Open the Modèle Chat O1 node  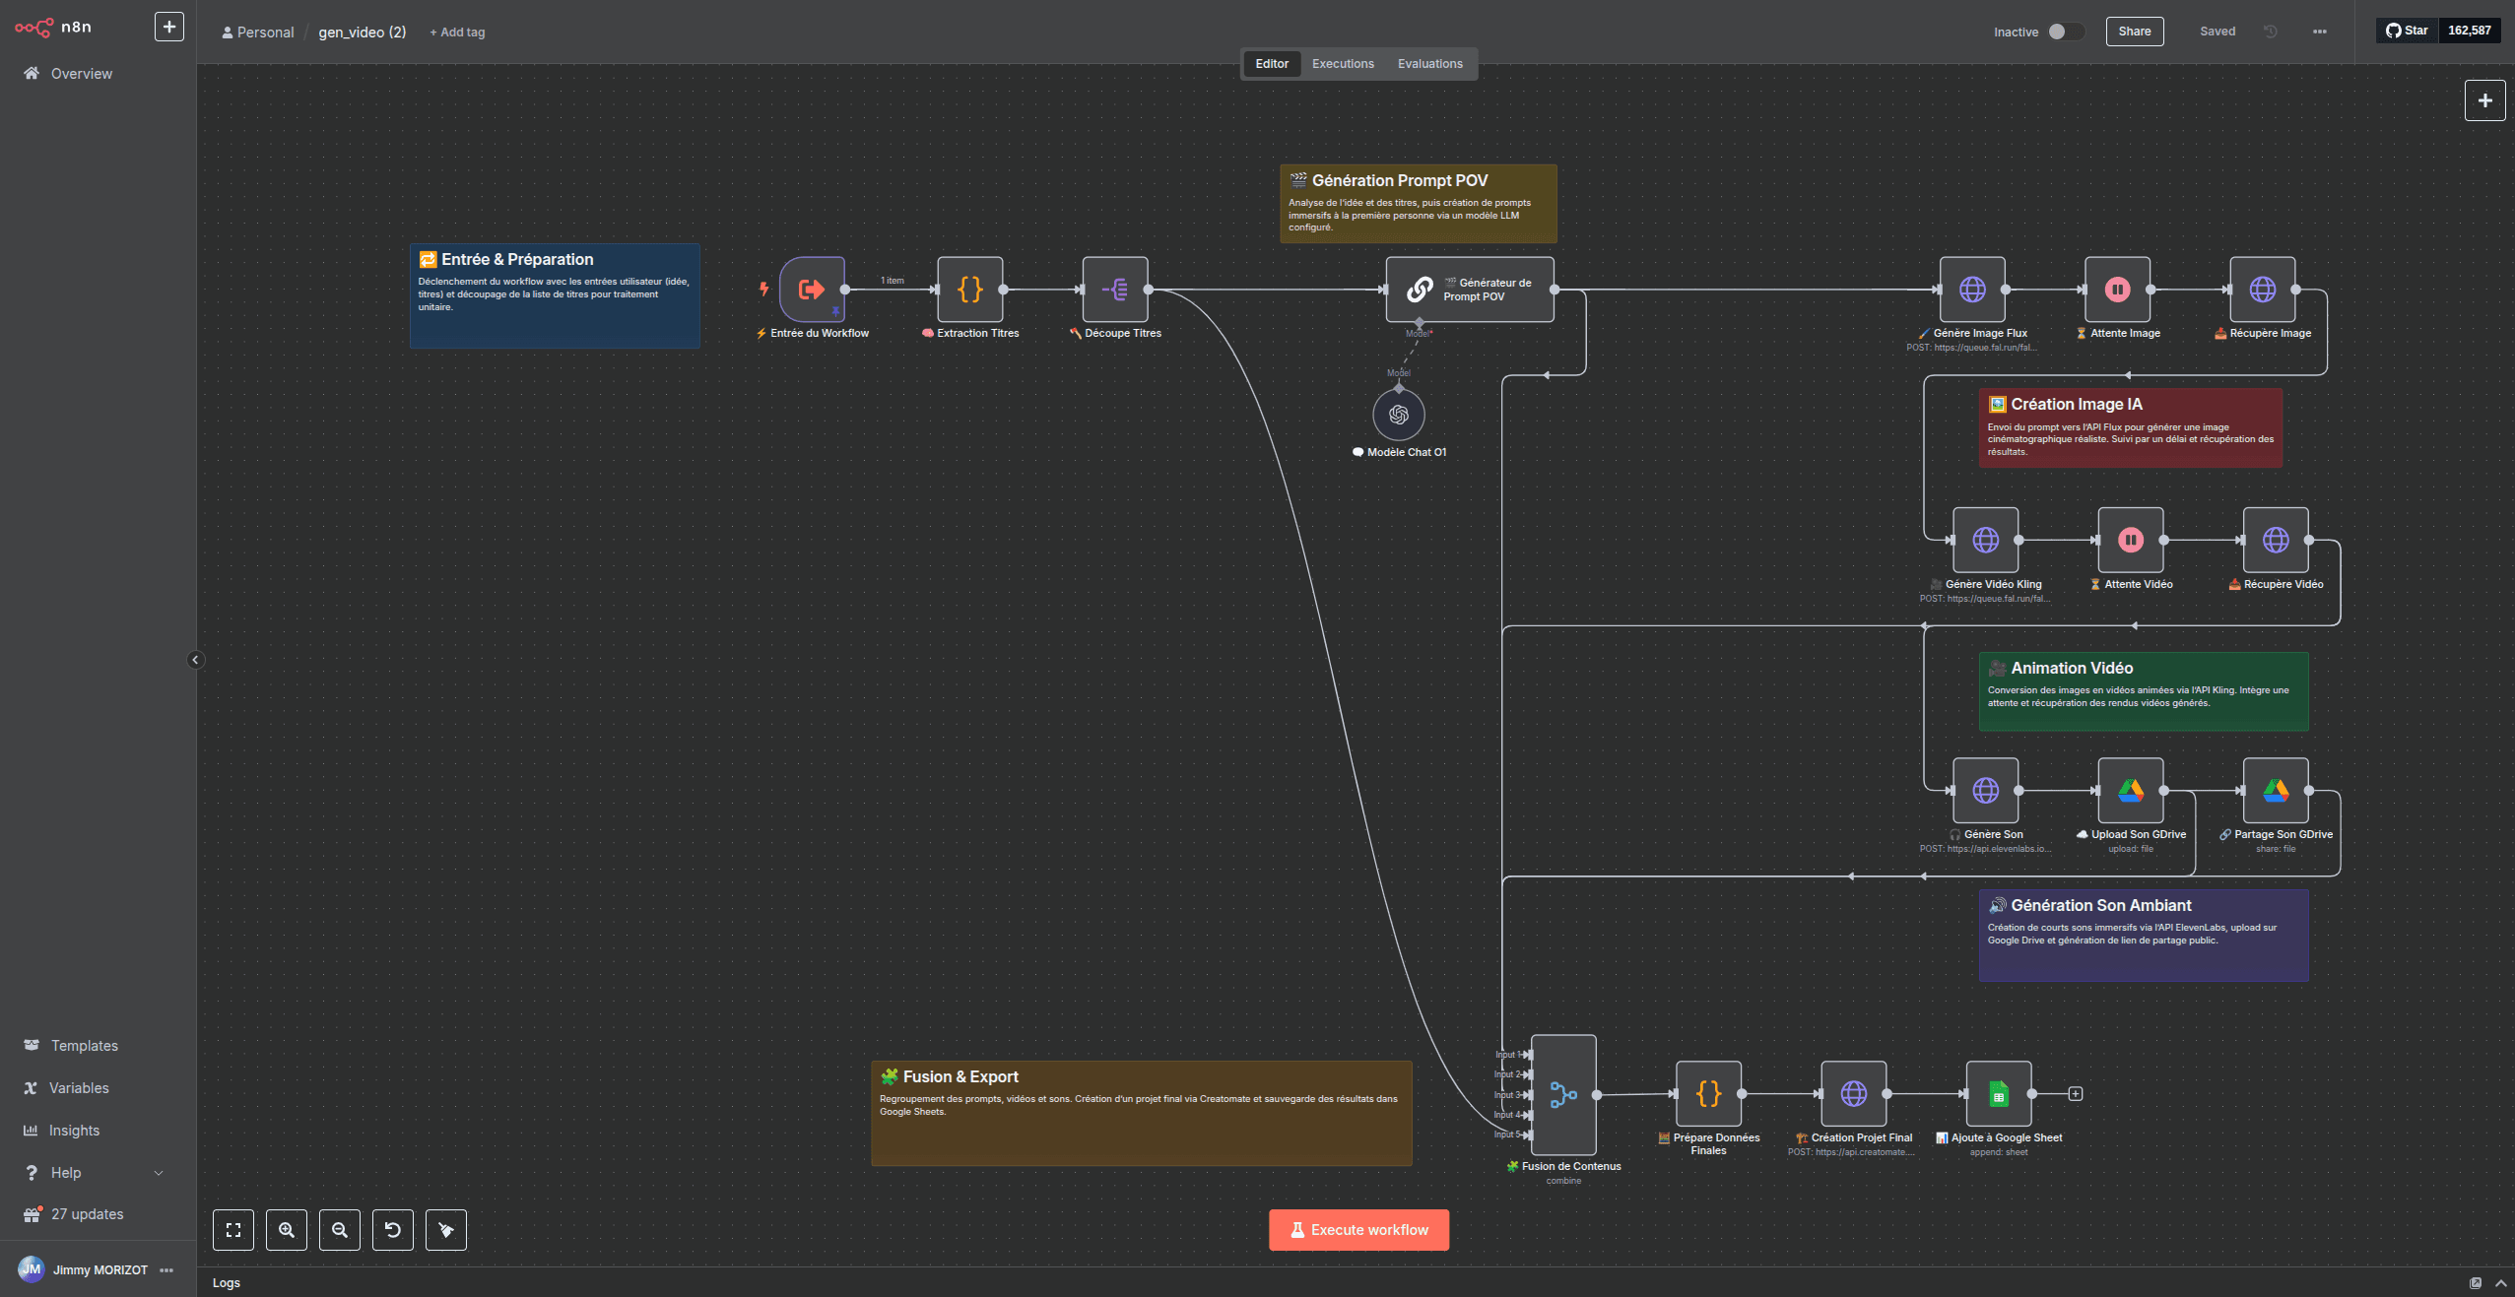(1399, 414)
